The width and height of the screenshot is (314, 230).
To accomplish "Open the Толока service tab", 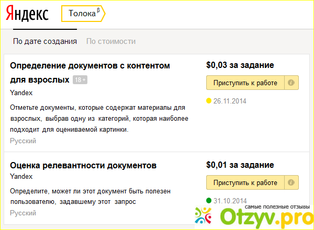I will tap(82, 14).
